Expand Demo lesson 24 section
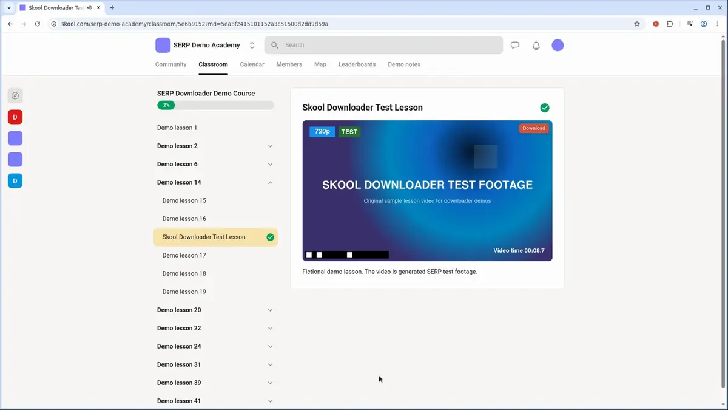This screenshot has height=410, width=728. [x=271, y=346]
